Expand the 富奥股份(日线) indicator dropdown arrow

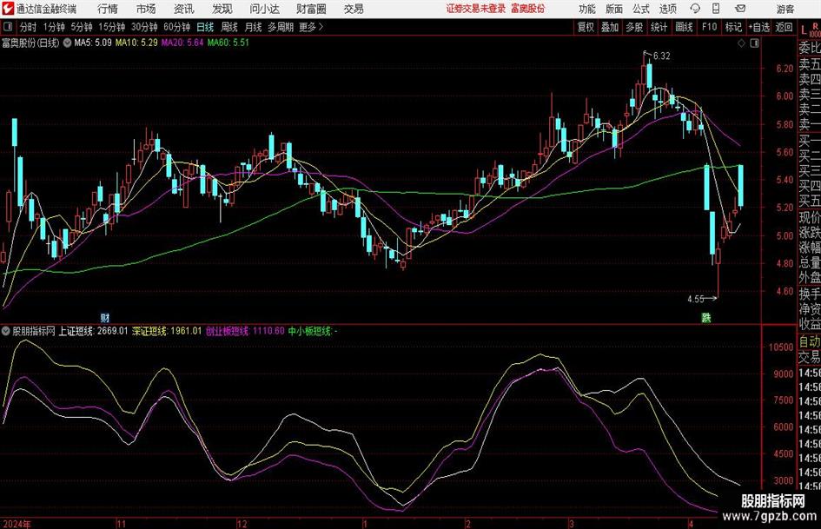pos(68,43)
